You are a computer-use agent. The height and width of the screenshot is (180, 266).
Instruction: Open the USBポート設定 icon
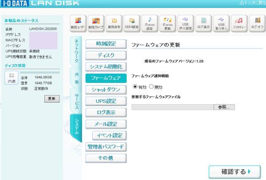[x=186, y=22]
